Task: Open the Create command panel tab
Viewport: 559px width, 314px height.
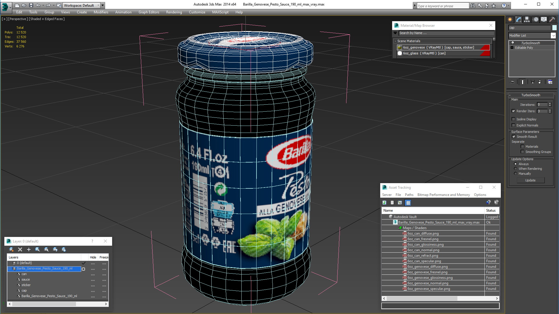Action: coord(510,19)
